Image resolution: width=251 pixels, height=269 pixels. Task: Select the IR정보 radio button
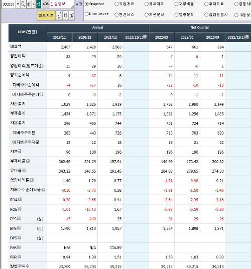coord(236,15)
